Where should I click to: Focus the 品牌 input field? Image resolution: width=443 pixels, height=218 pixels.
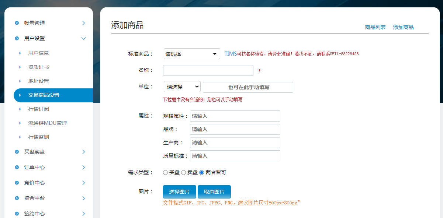pyautogui.click(x=235, y=129)
